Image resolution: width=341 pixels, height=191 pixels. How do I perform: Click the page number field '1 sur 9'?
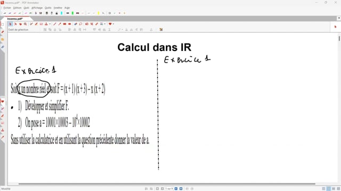[169, 189]
